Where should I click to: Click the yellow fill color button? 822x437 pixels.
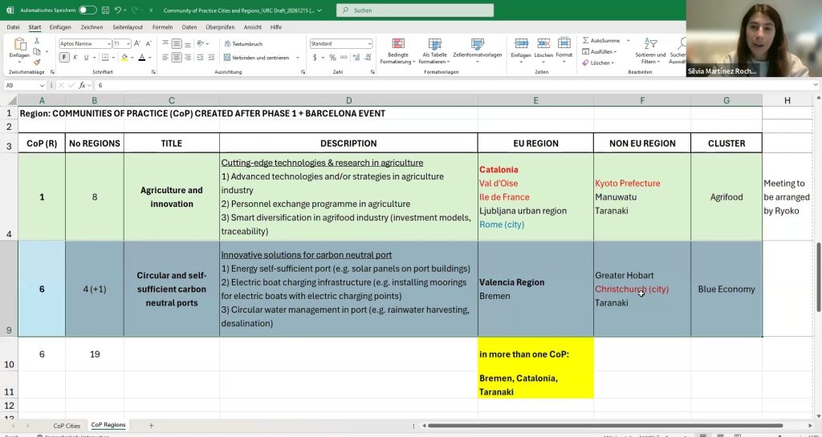pos(124,58)
